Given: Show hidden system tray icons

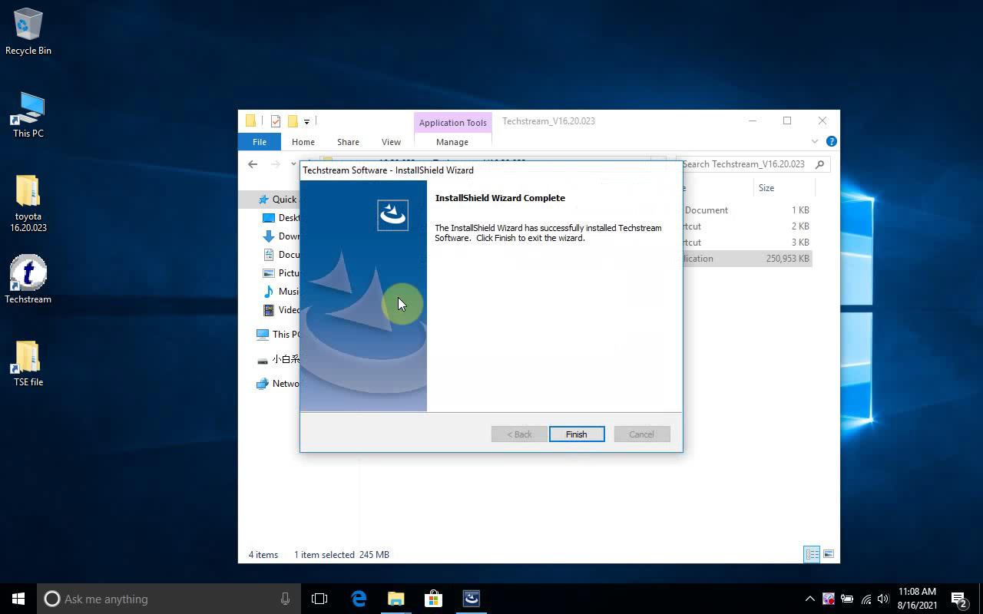Looking at the screenshot, I should [x=809, y=599].
